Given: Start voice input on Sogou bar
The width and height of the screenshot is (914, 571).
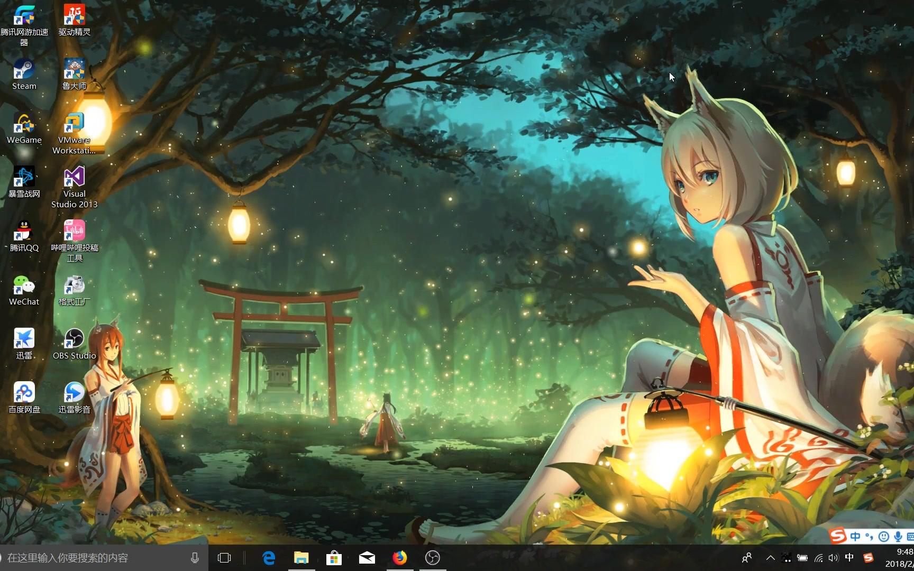Looking at the screenshot, I should (x=898, y=537).
